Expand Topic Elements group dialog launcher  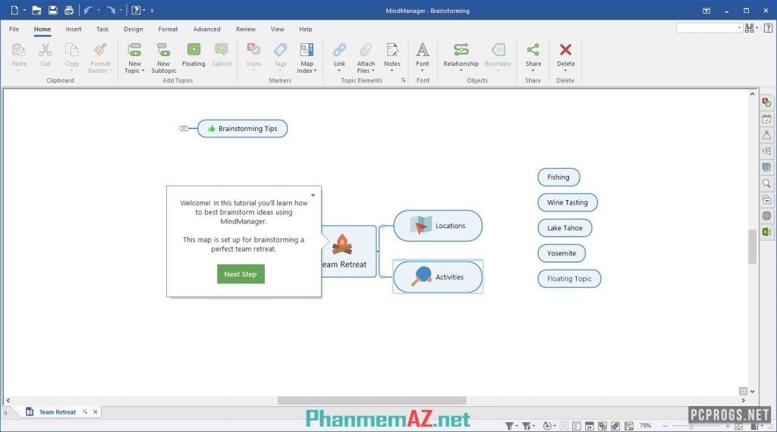403,80
